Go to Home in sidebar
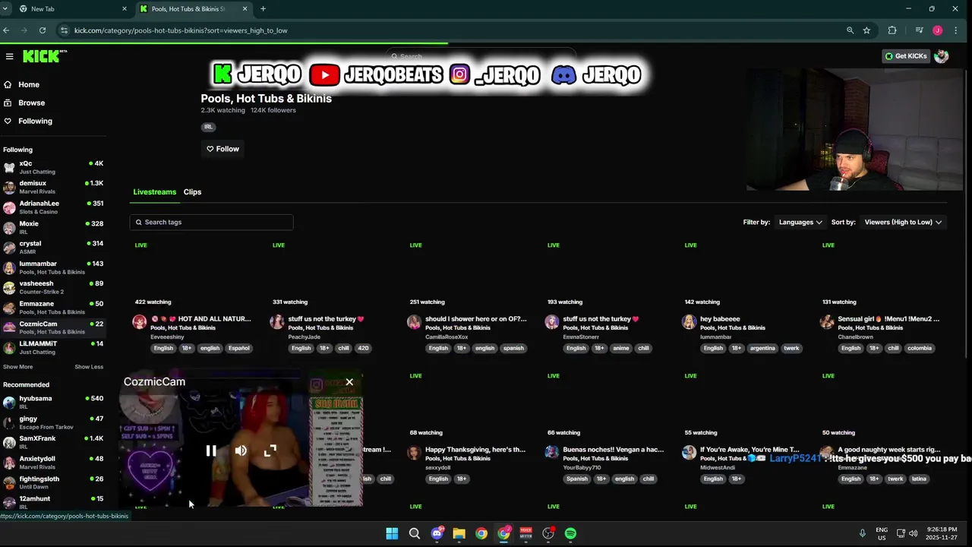Viewport: 972px width, 547px height. pos(29,84)
